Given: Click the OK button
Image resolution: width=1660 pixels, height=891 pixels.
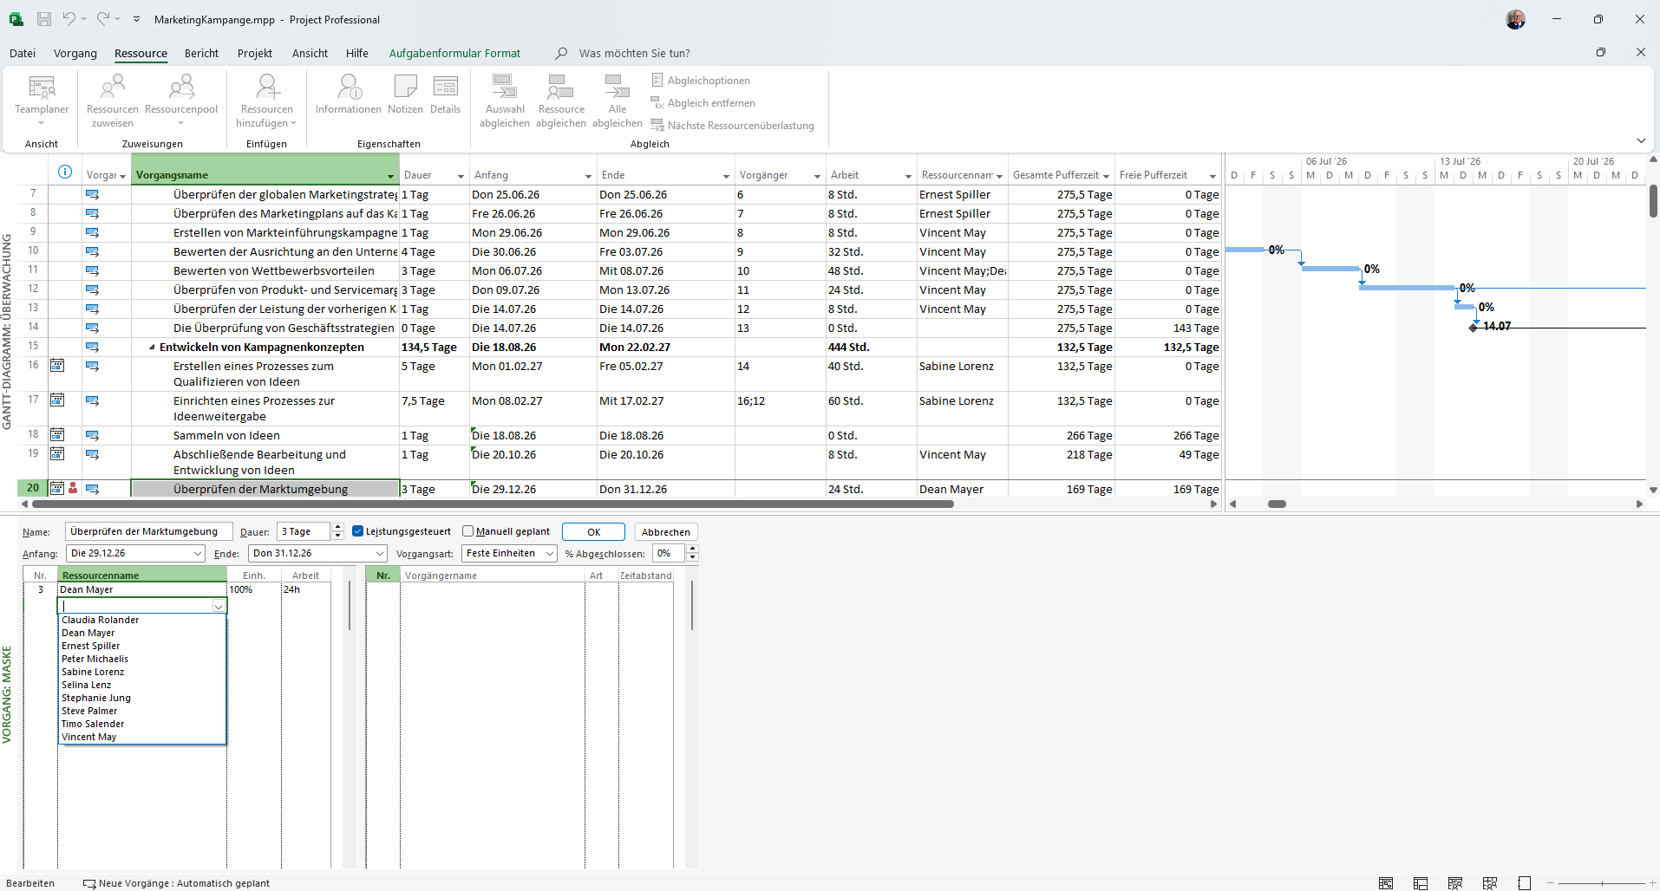Looking at the screenshot, I should [593, 532].
